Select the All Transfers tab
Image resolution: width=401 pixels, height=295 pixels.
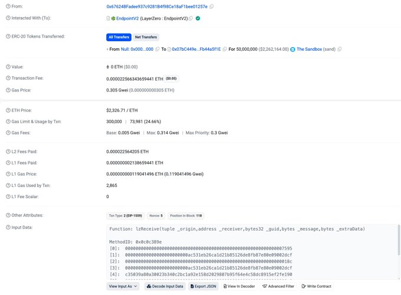point(119,37)
